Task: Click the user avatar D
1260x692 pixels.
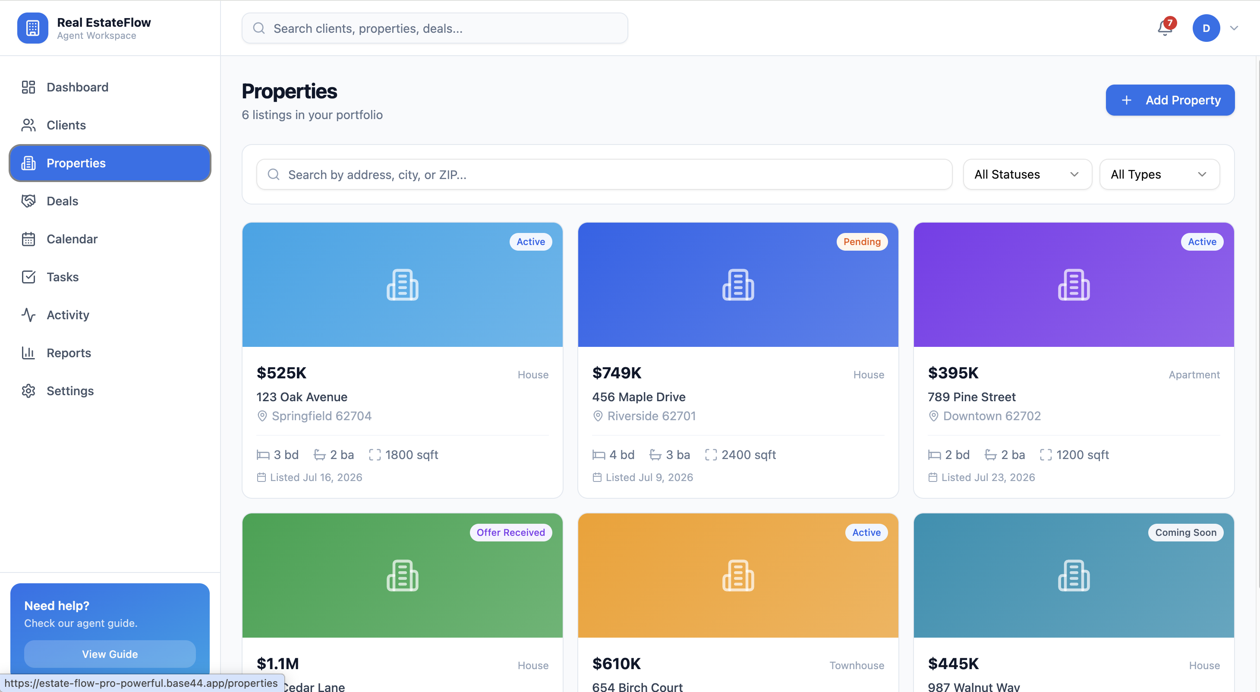Action: [1206, 28]
